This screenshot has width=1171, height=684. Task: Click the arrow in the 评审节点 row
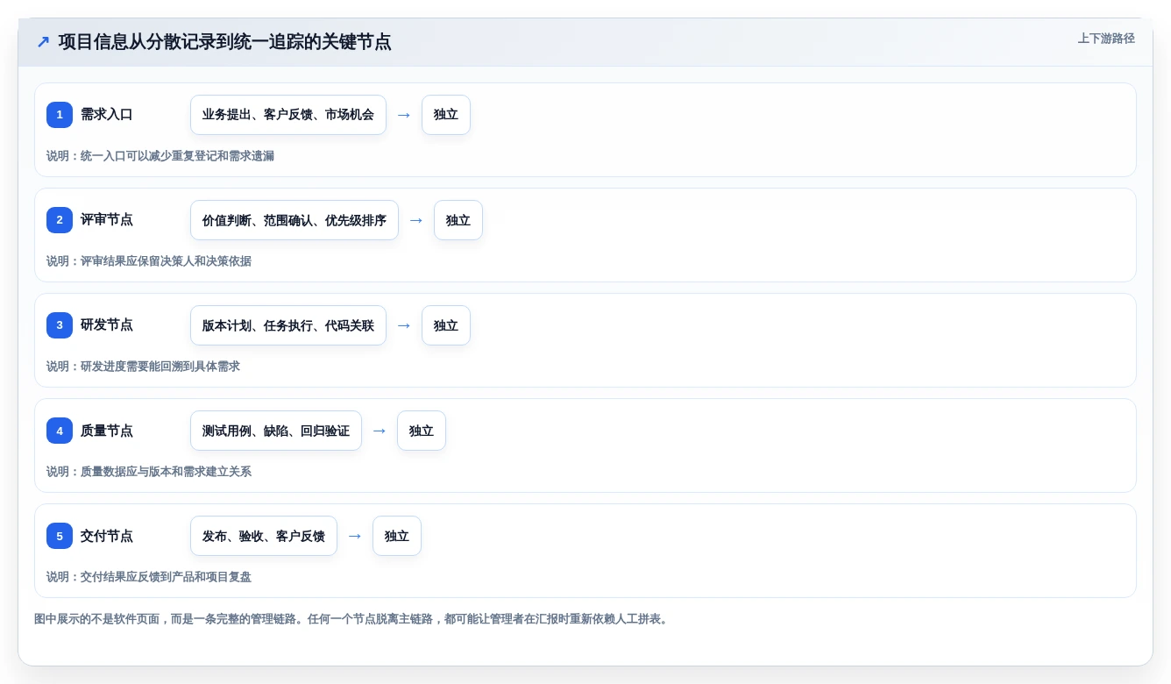click(x=416, y=220)
